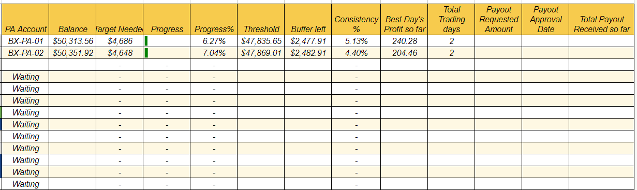This screenshot has height=190, width=637.
Task: Select the $50,313.56 balance cell
Action: [73, 41]
